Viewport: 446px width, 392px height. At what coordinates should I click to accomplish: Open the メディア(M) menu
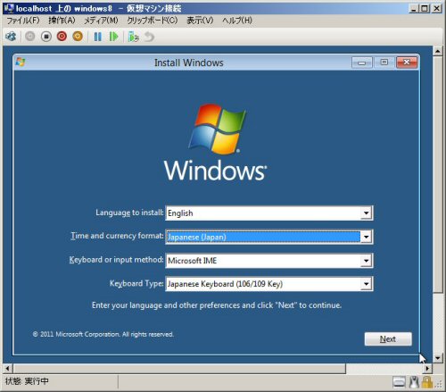[101, 21]
